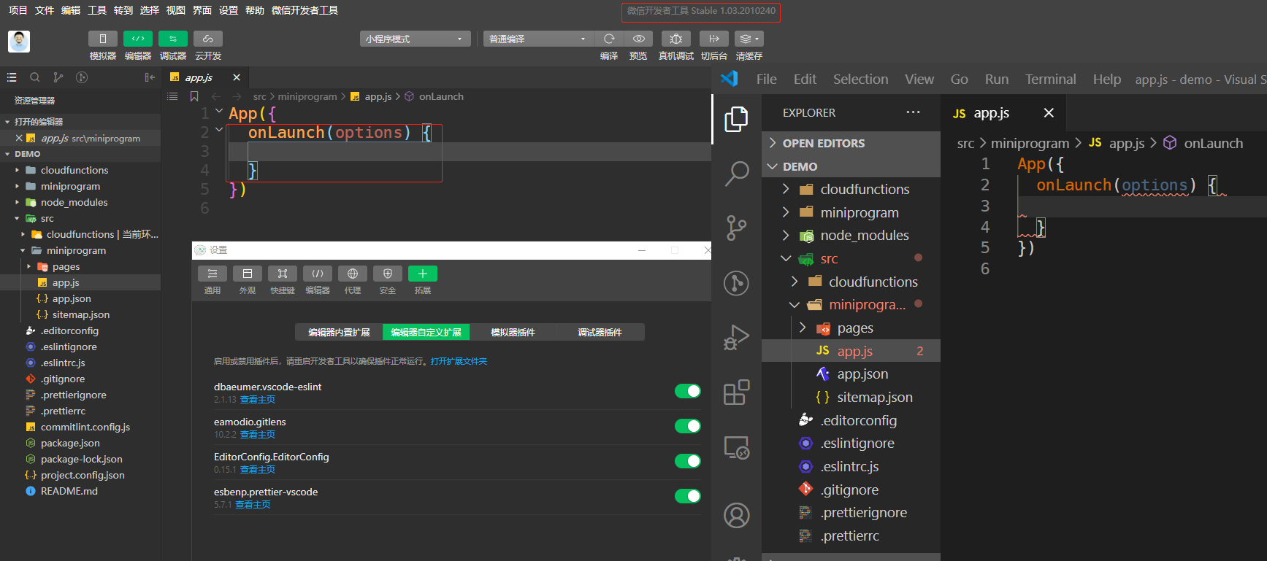Open 查看主页 link for eamodio.gitlens
Viewport: 1267px width, 561px height.
point(258,435)
